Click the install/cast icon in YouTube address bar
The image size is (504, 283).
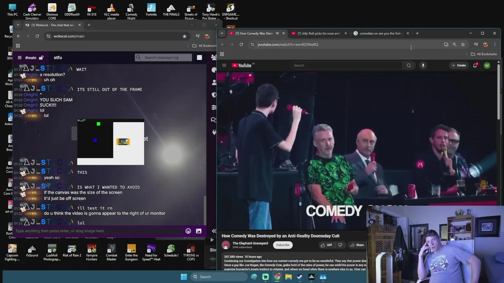click(446, 44)
